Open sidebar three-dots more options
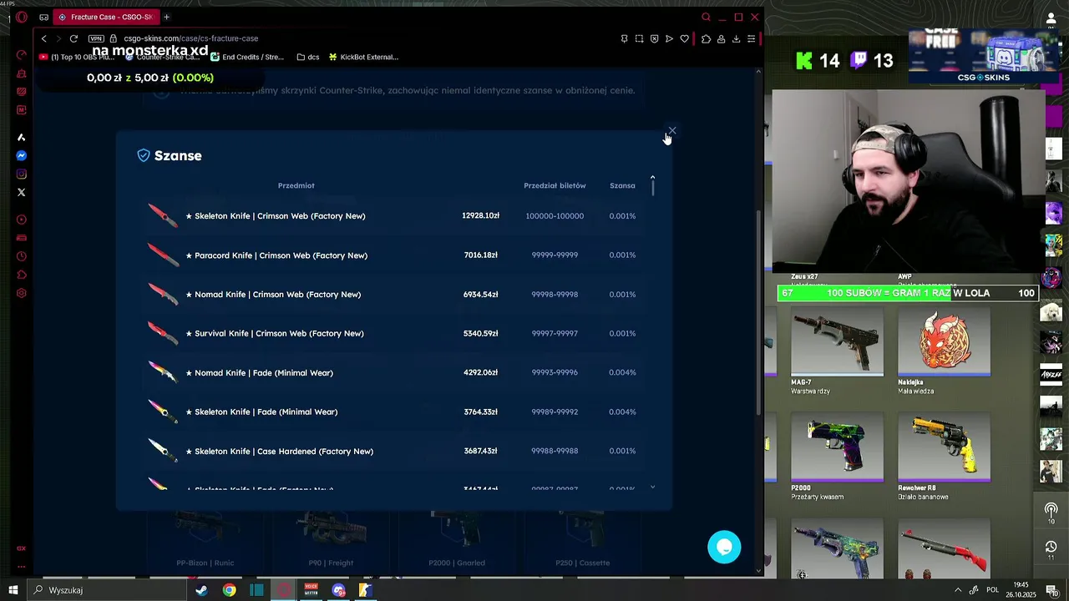 click(x=22, y=567)
